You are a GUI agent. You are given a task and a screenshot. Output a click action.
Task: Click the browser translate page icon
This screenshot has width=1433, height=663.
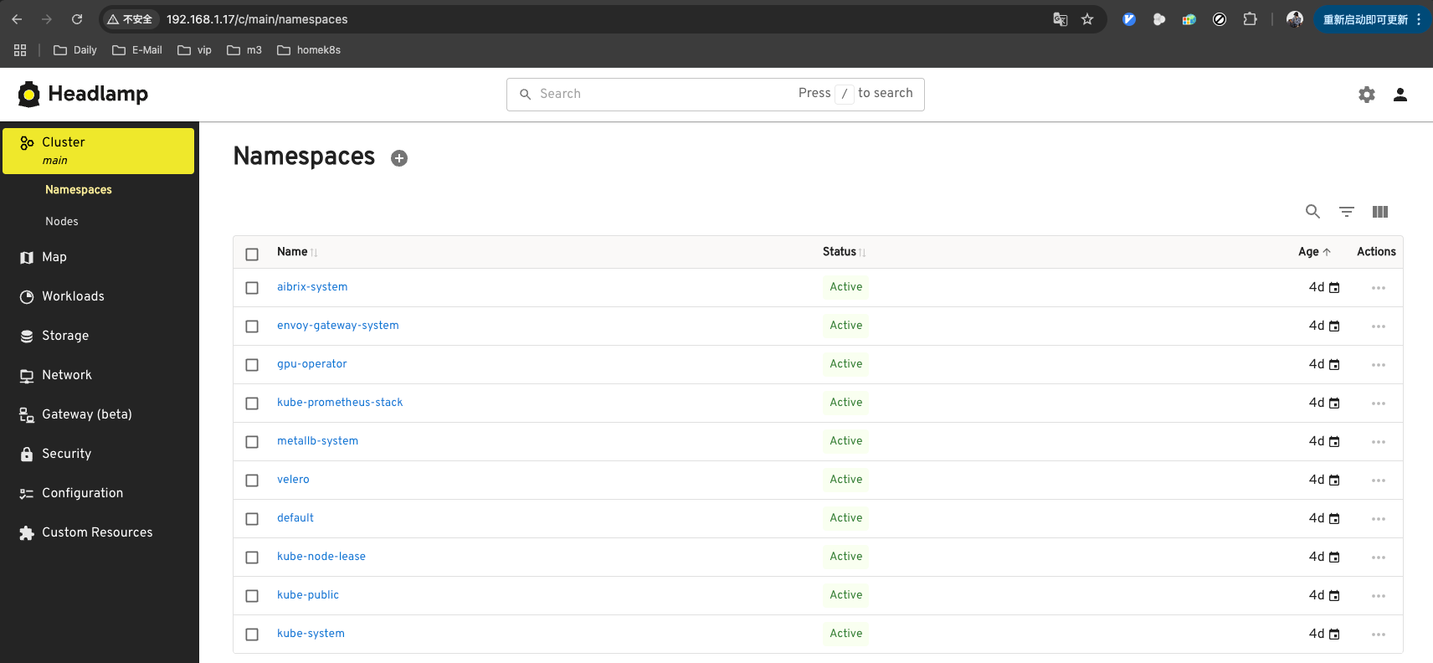point(1061,19)
